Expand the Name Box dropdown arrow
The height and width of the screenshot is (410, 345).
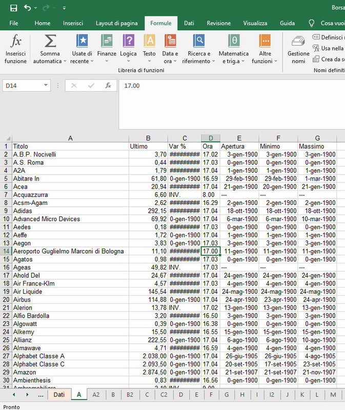click(46, 85)
